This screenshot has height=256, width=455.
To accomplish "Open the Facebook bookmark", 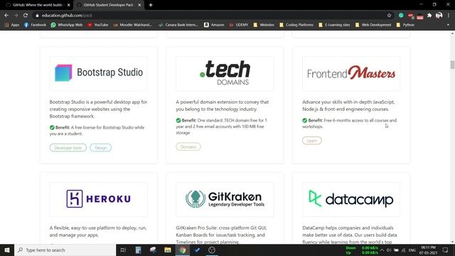I will [35, 25].
